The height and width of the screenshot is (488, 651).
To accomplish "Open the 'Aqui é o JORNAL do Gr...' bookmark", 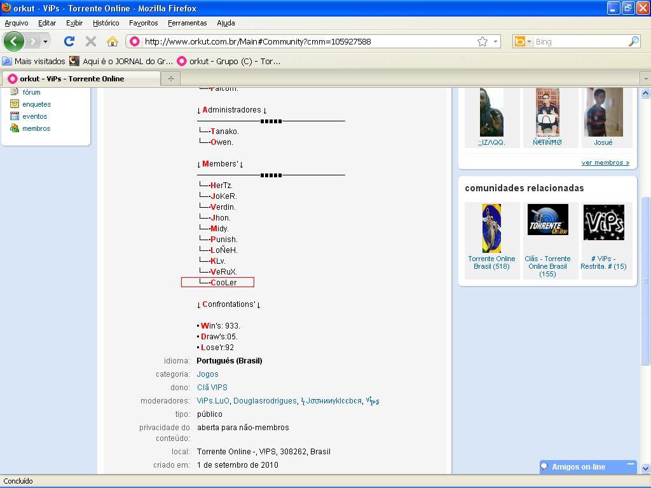I will click(x=121, y=61).
